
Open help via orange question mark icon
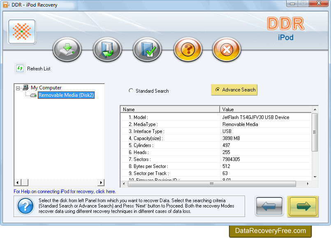(x=187, y=49)
